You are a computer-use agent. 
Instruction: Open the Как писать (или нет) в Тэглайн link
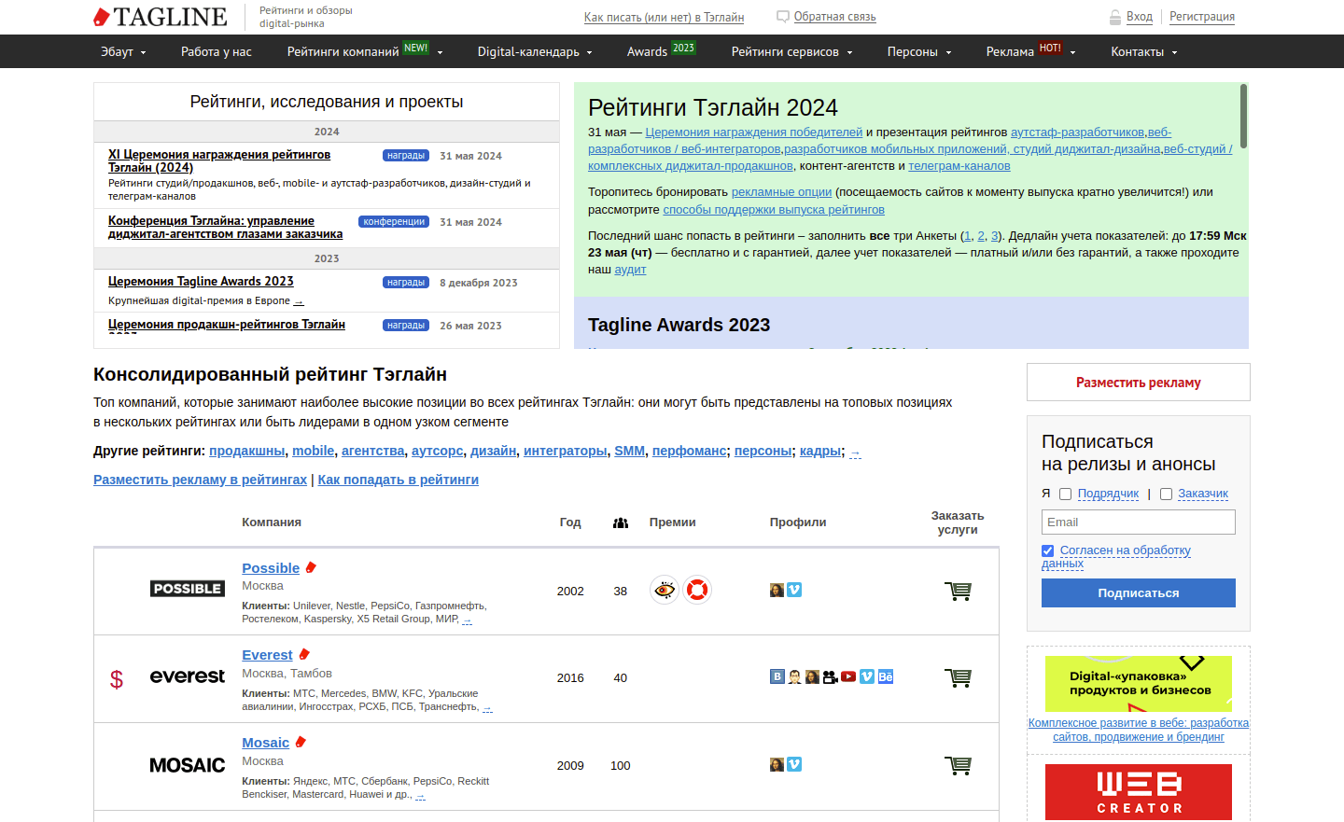coord(664,18)
